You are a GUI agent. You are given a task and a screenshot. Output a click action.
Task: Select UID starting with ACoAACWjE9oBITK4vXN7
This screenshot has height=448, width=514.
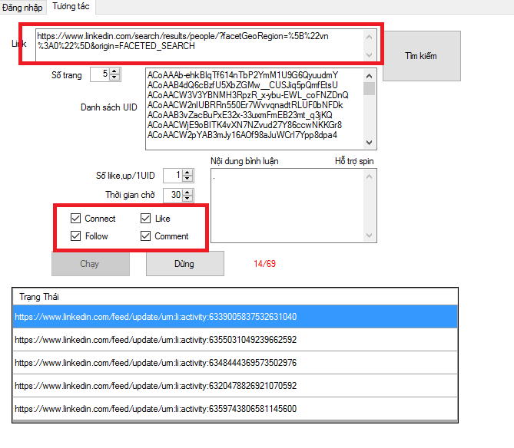244,125
